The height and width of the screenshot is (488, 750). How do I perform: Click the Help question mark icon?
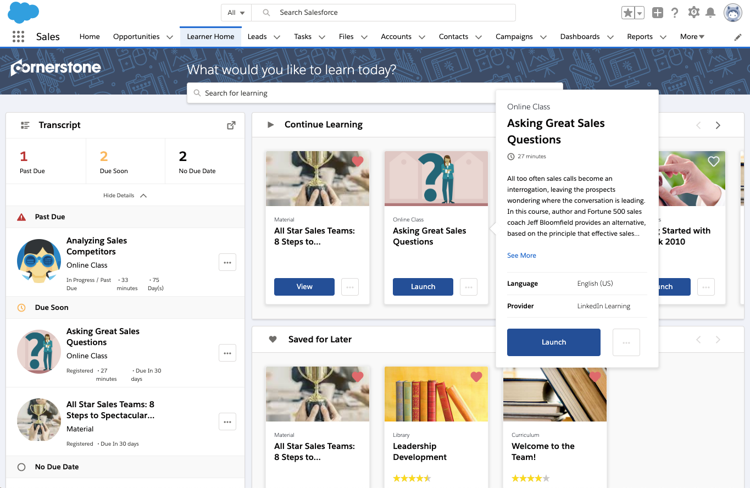tap(675, 13)
